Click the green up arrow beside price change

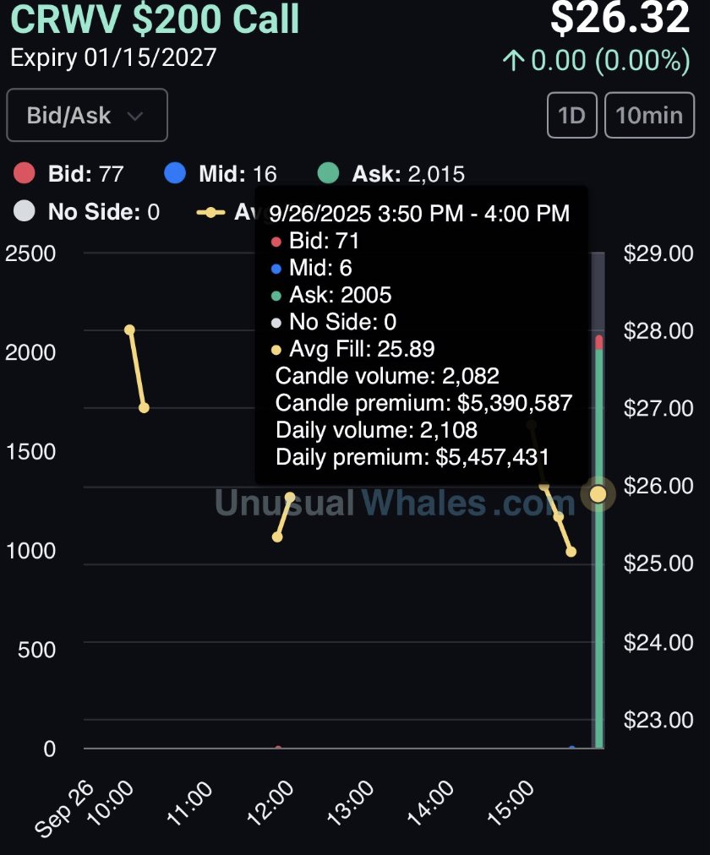tap(514, 62)
